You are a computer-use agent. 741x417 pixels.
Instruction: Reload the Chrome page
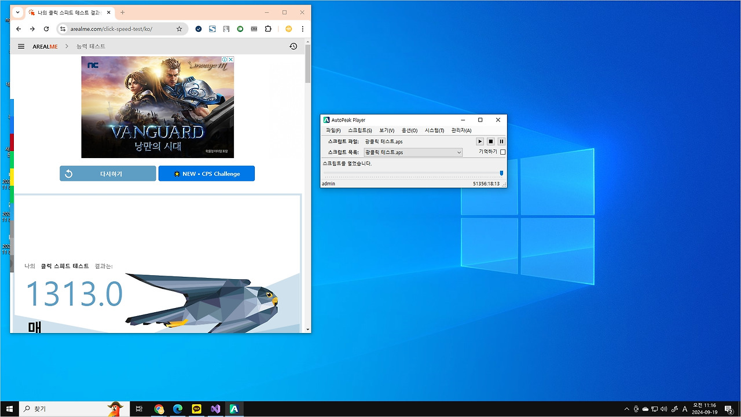pos(46,29)
